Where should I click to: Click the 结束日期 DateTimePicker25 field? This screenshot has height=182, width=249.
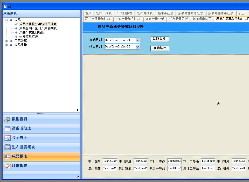coord(122,47)
